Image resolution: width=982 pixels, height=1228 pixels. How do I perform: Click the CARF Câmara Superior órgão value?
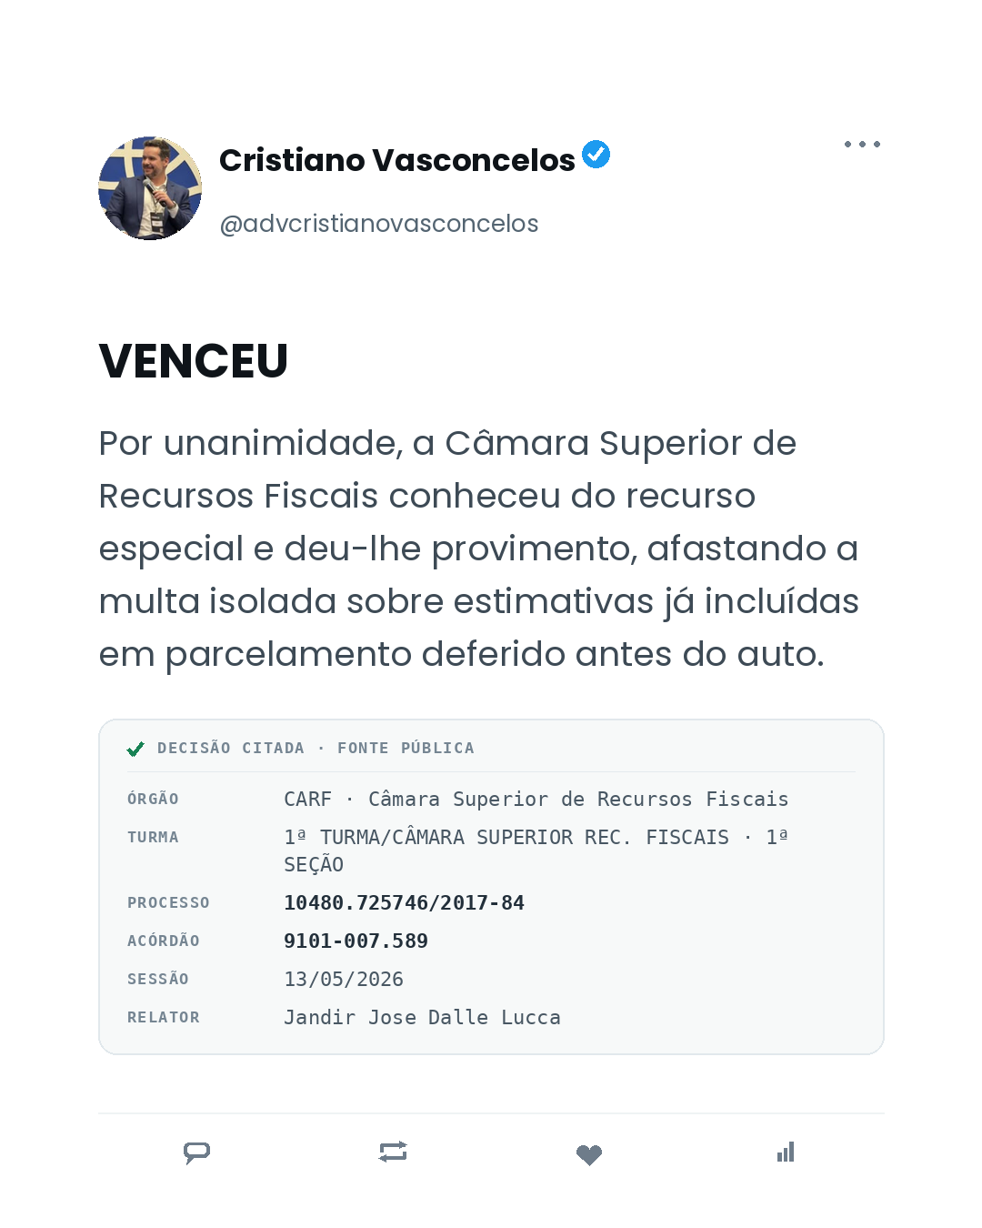pos(536,799)
